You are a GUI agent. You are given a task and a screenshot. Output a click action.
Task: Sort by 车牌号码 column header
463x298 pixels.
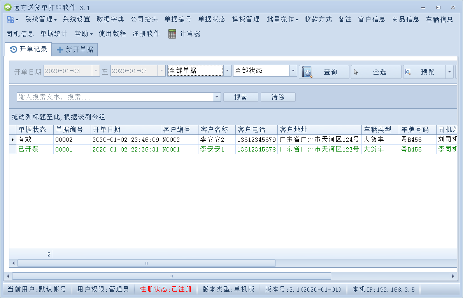(x=417, y=130)
